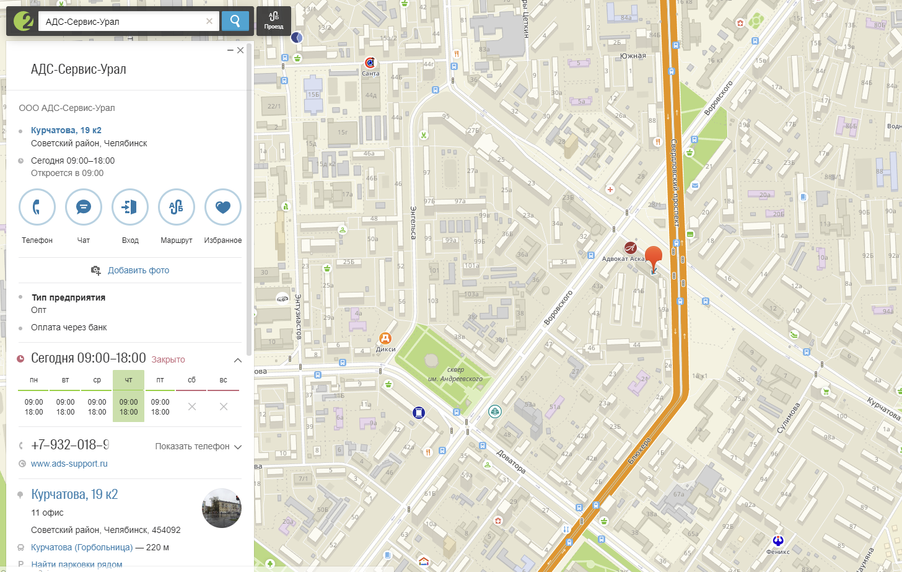Add the company to Избранное
The width and height of the screenshot is (902, 572).
tap(223, 207)
